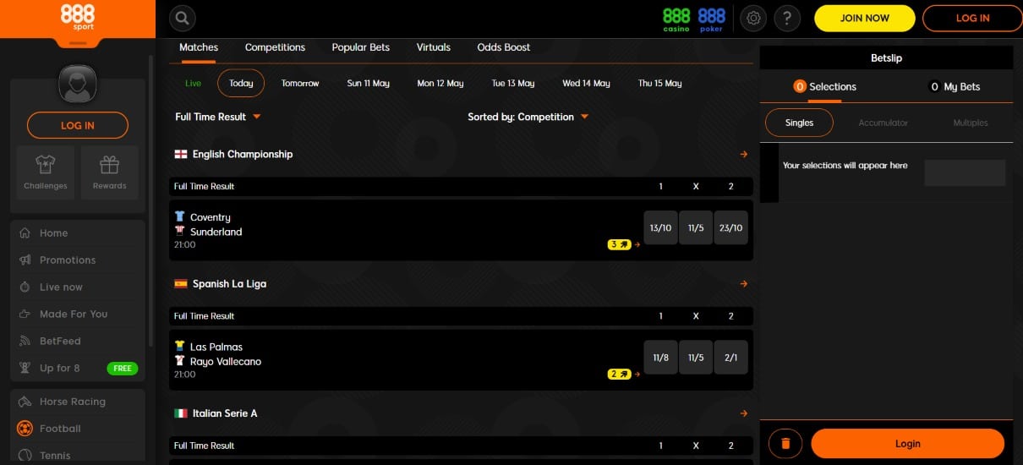Image resolution: width=1023 pixels, height=465 pixels.
Task: Select the Tomorrow date filter
Action: [x=300, y=84]
